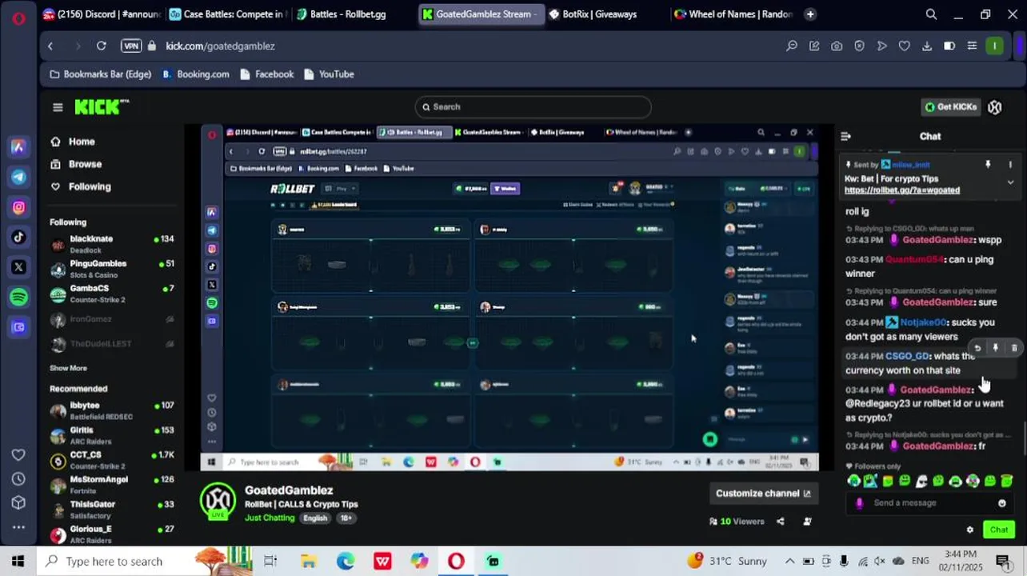The height and width of the screenshot is (576, 1027).
Task: Pin the hovered CSGO_GD chat message
Action: tap(996, 348)
